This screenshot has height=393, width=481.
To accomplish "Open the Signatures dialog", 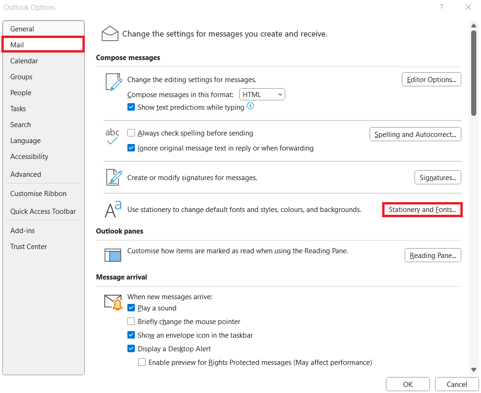I will pos(438,177).
